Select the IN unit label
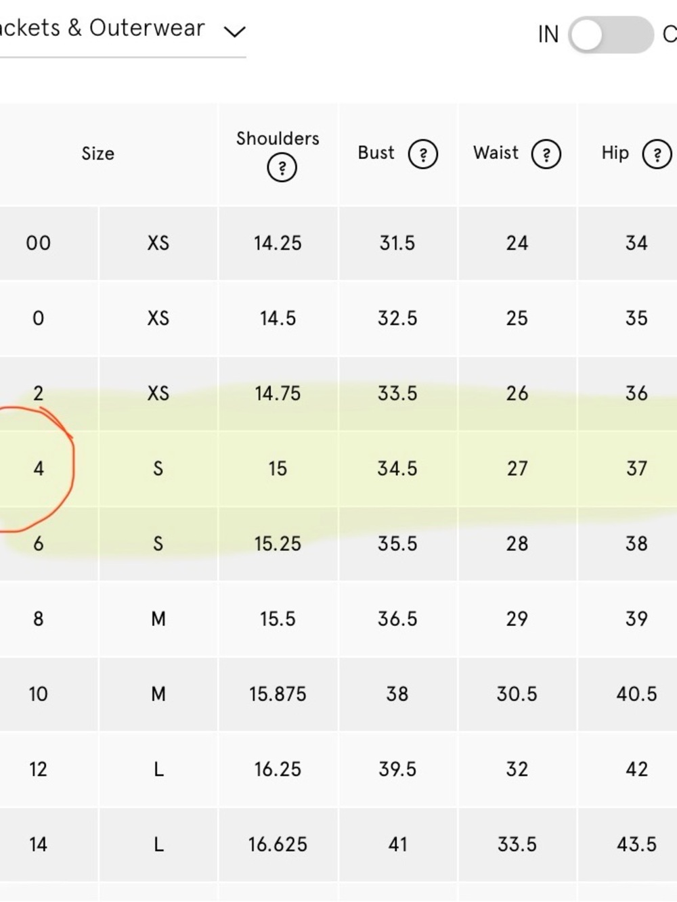This screenshot has height=902, width=677. [548, 35]
